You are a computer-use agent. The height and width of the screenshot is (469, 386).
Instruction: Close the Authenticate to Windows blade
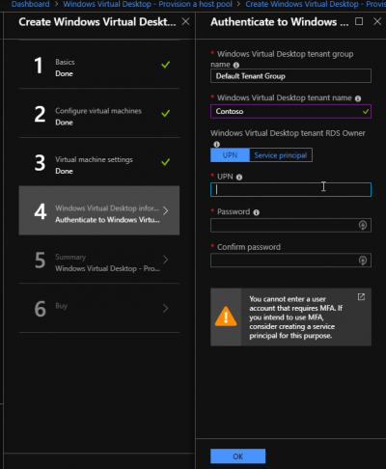(x=377, y=21)
